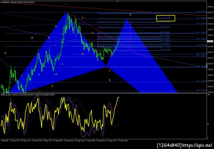Click the 27 Aug 19:27 time label
The image size is (214, 149).
pyautogui.click(x=112, y=140)
